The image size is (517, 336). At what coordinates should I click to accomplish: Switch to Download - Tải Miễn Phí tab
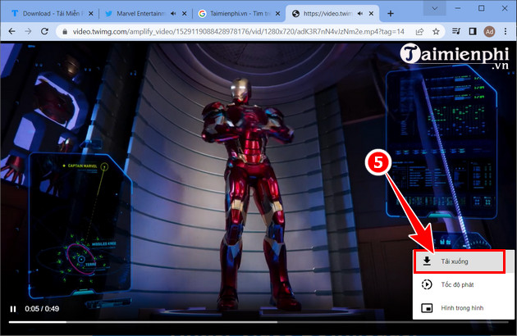[x=48, y=13]
